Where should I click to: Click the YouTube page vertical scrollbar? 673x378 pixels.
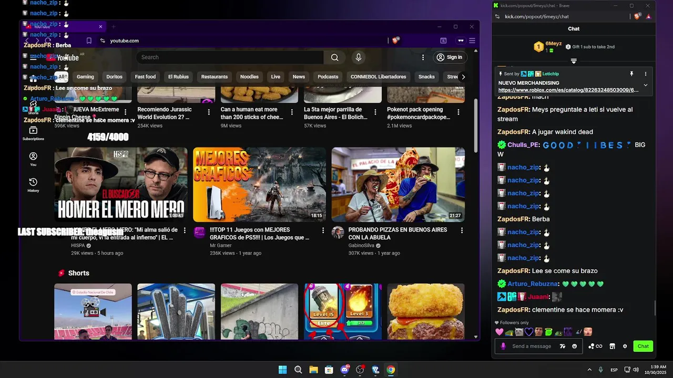[x=476, y=126]
